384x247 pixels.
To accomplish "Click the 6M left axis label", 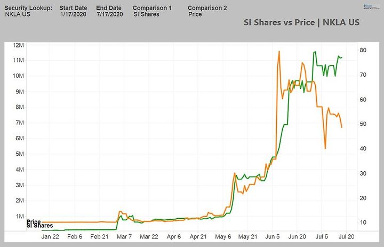I will (x=20, y=138).
